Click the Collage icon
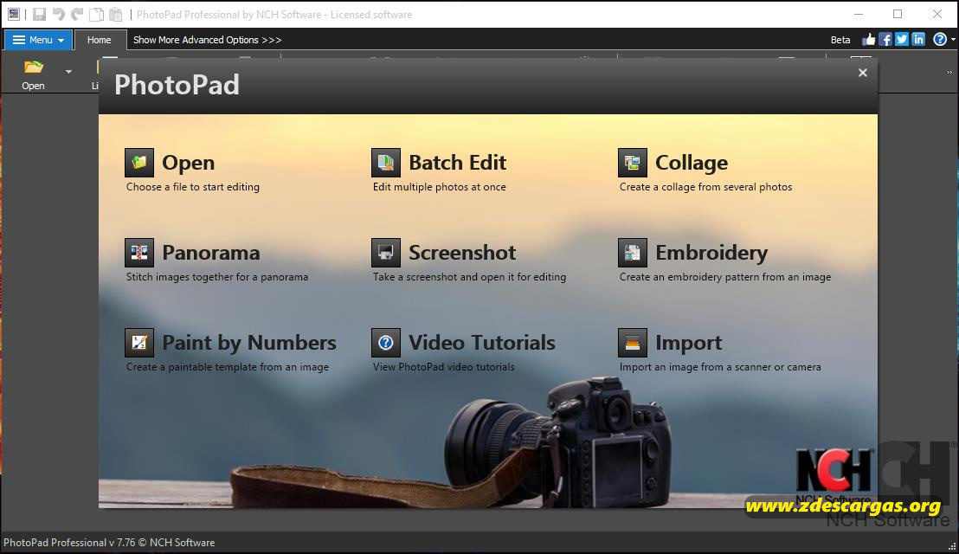Screen dimensions: 959x554 633,163
